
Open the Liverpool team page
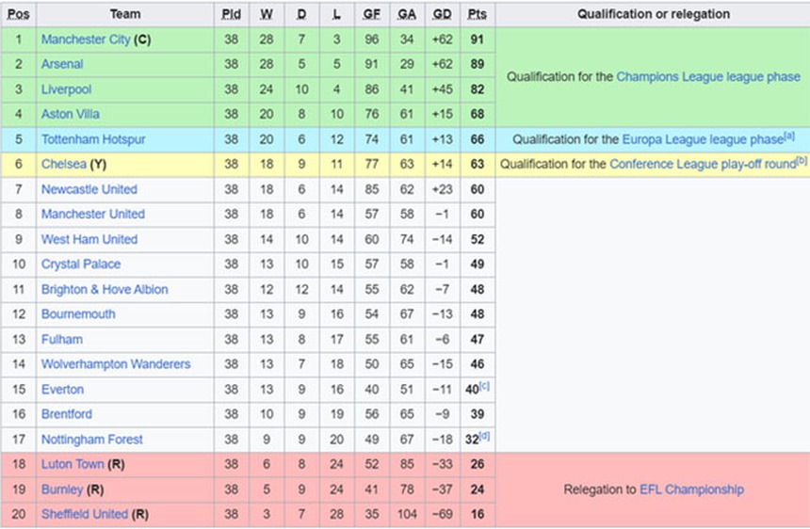66,89
